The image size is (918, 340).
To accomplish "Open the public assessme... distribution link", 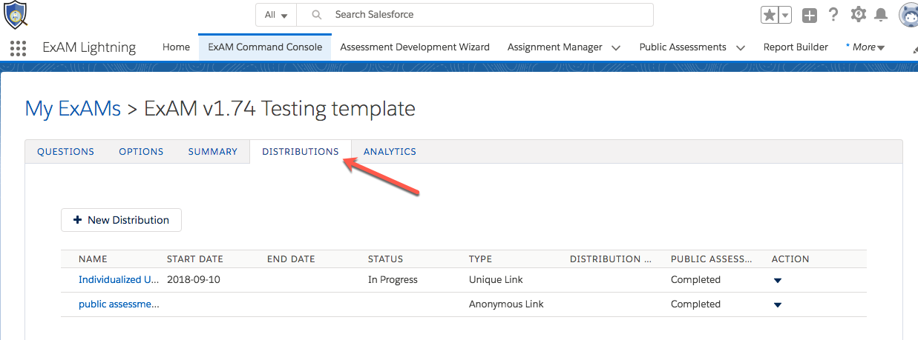I will pos(119,304).
